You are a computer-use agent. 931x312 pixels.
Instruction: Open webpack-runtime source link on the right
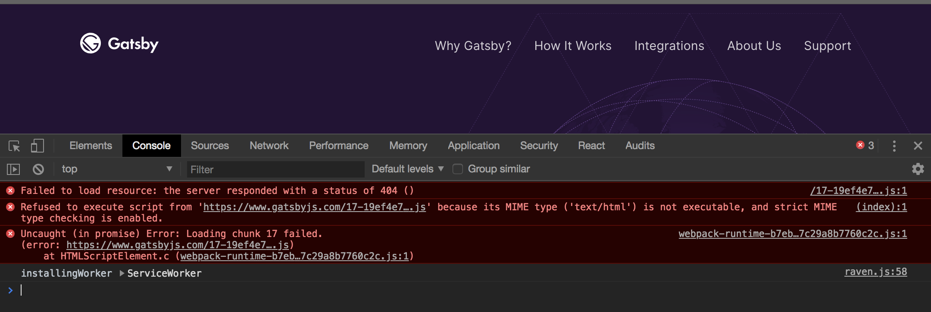[793, 234]
